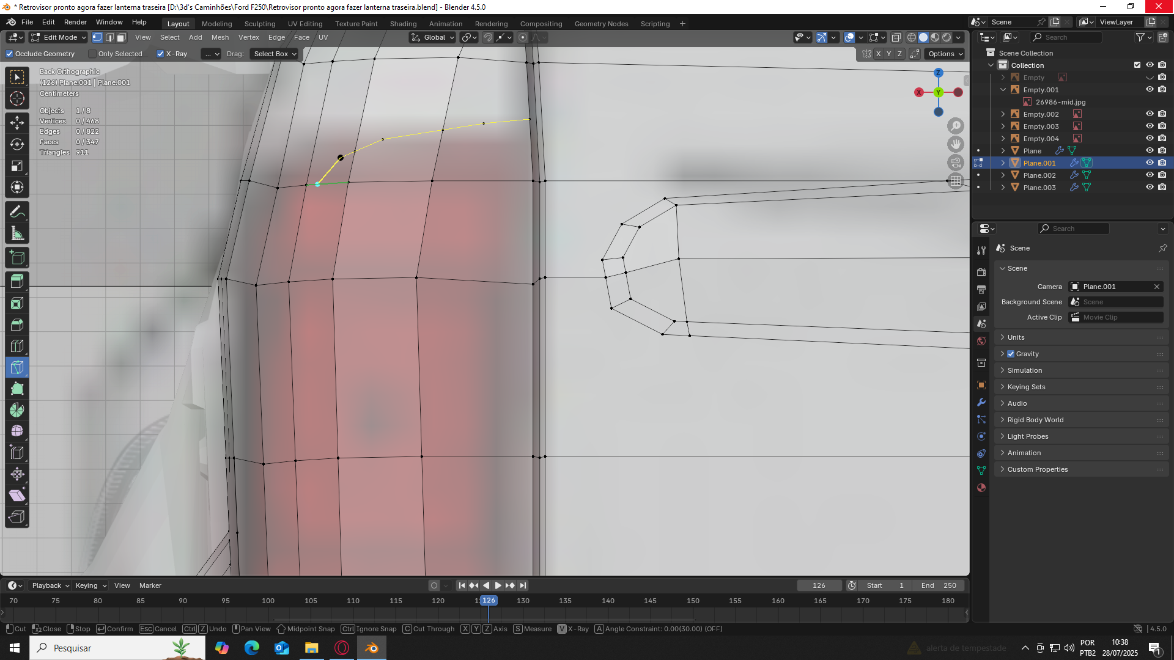Select the Knife tool in toolbar
This screenshot has width=1174, height=660.
[17, 367]
